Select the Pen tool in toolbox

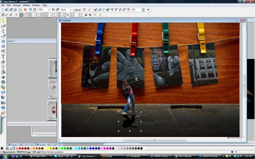[3, 36]
